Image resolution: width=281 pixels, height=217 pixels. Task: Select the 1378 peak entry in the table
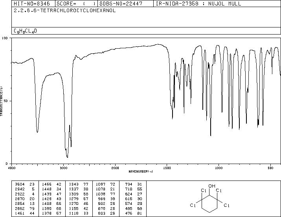(51, 213)
